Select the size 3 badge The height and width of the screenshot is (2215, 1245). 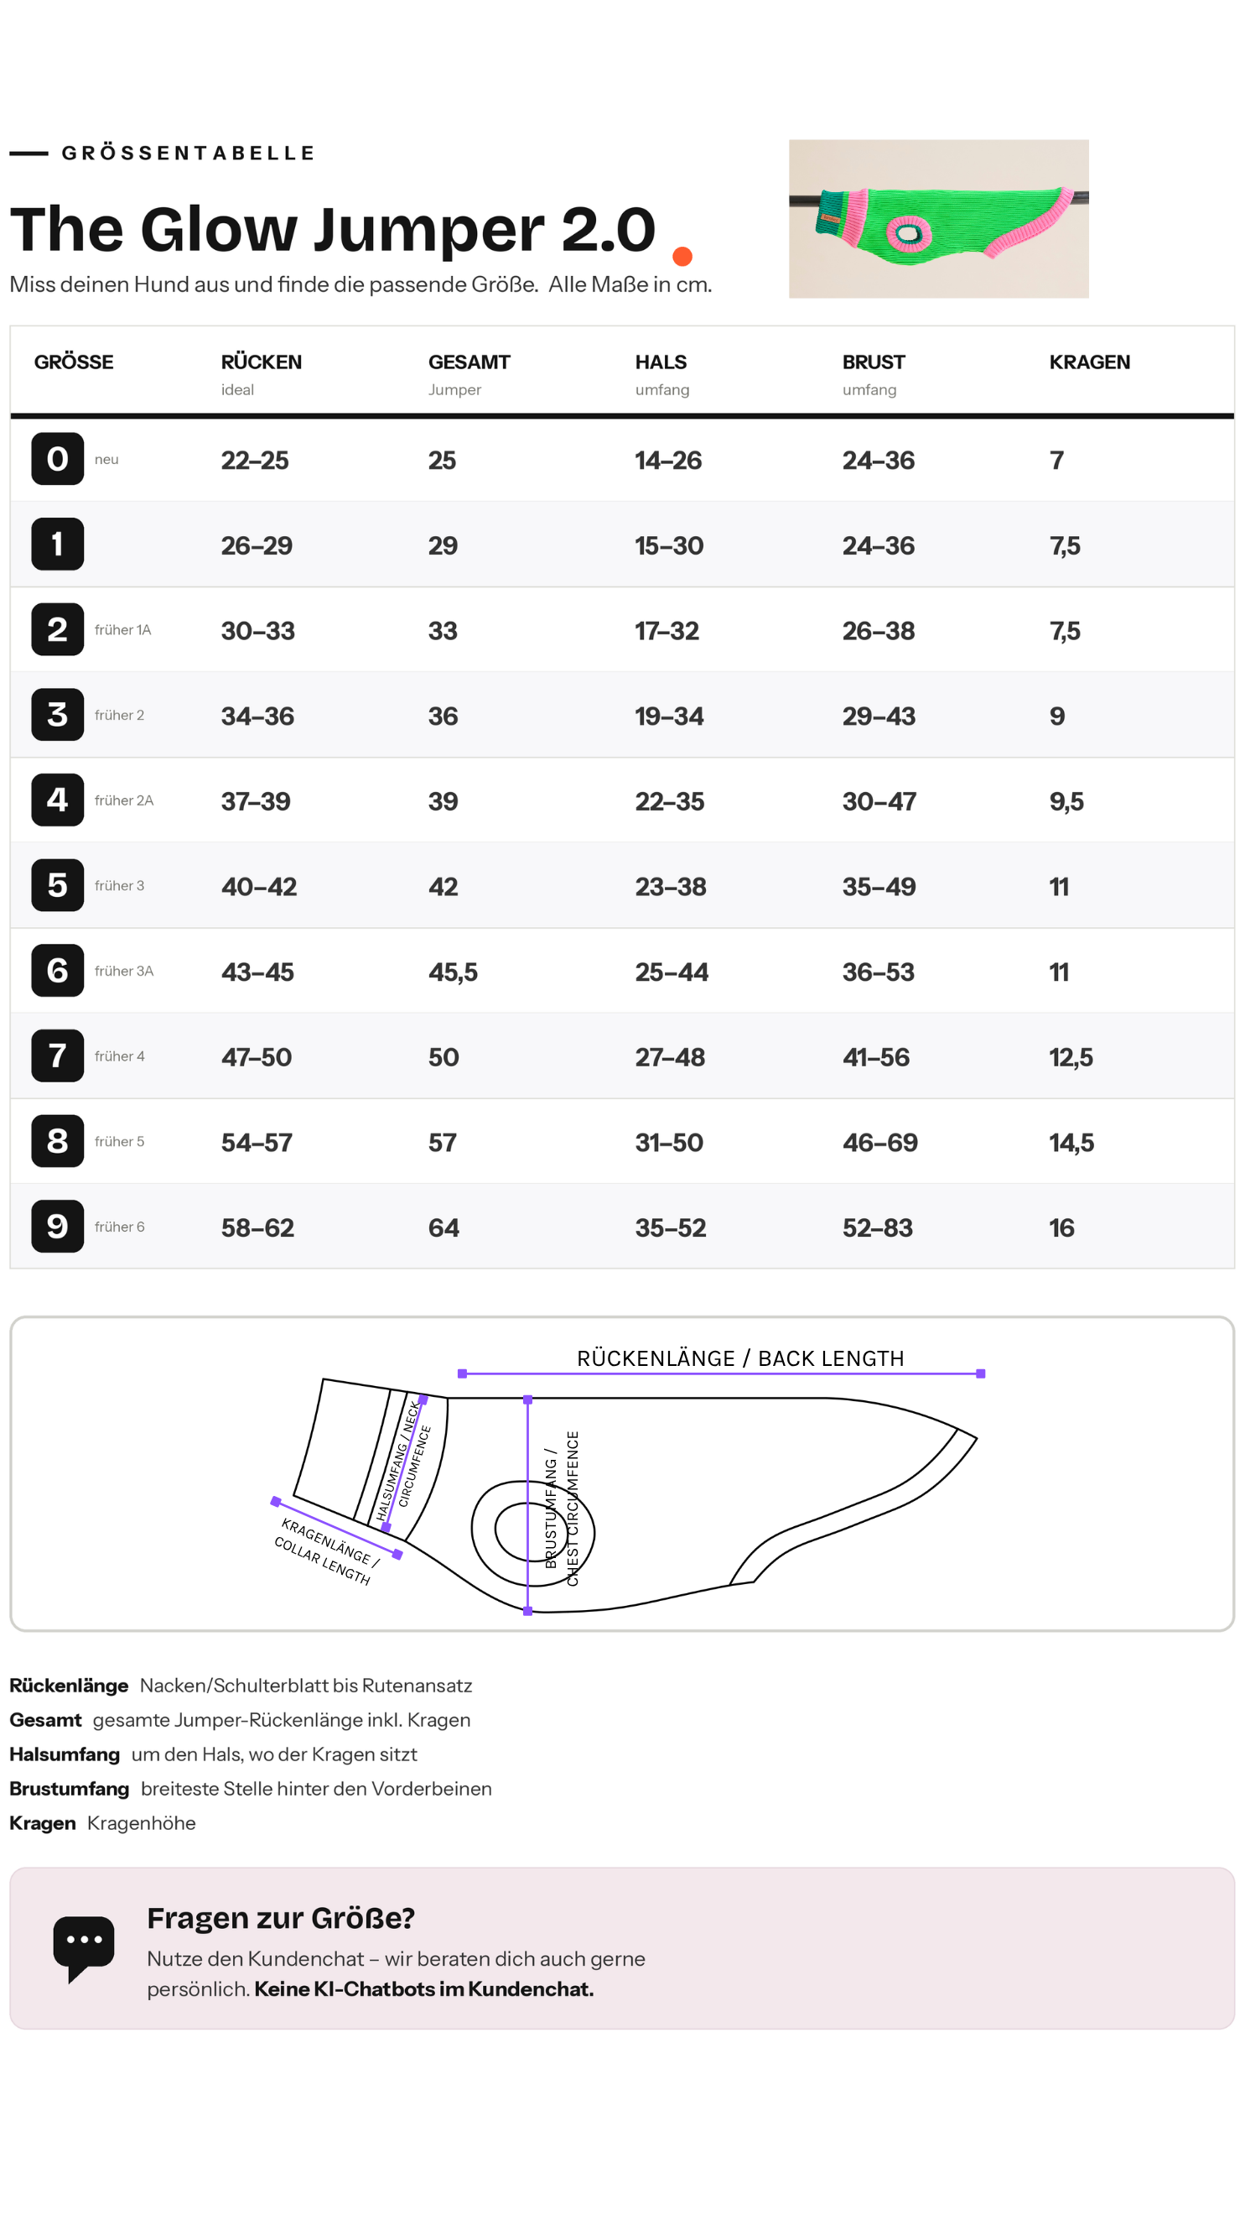pos(58,715)
